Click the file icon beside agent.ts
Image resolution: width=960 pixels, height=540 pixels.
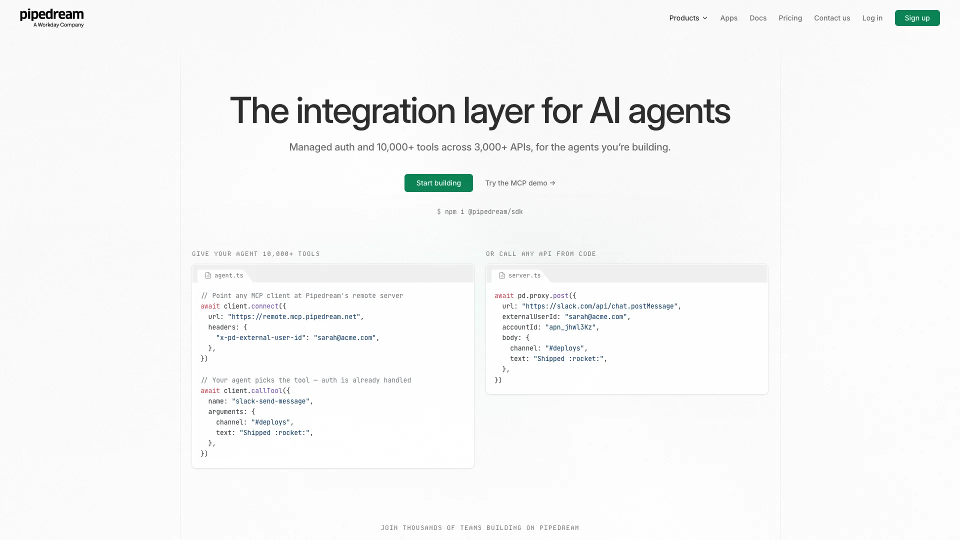208,275
